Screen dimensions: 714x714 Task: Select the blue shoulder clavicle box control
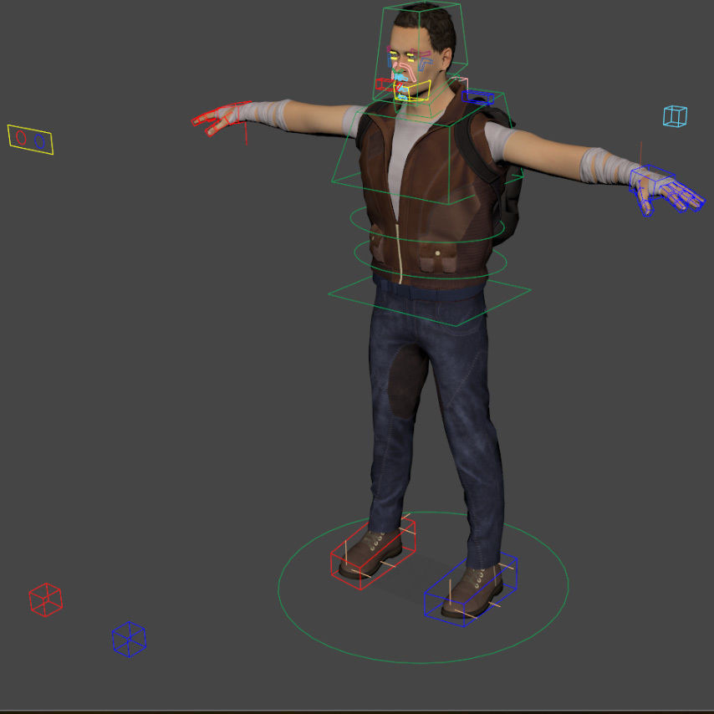[477, 98]
